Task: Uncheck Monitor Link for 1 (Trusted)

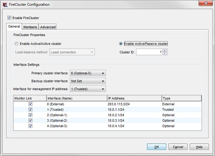Action: pos(30,109)
